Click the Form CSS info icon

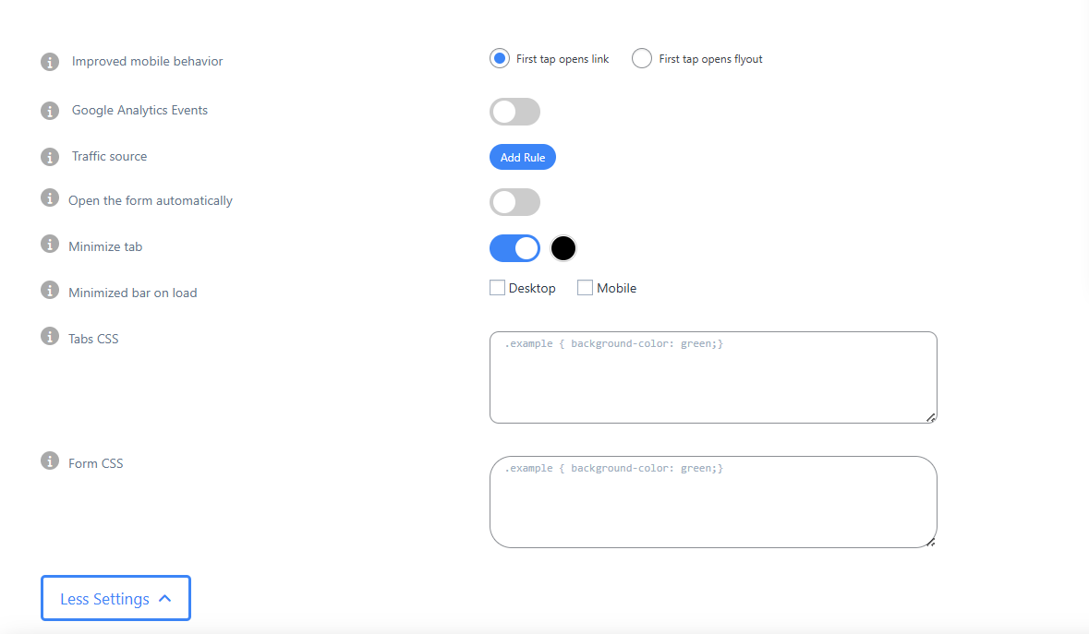(50, 461)
